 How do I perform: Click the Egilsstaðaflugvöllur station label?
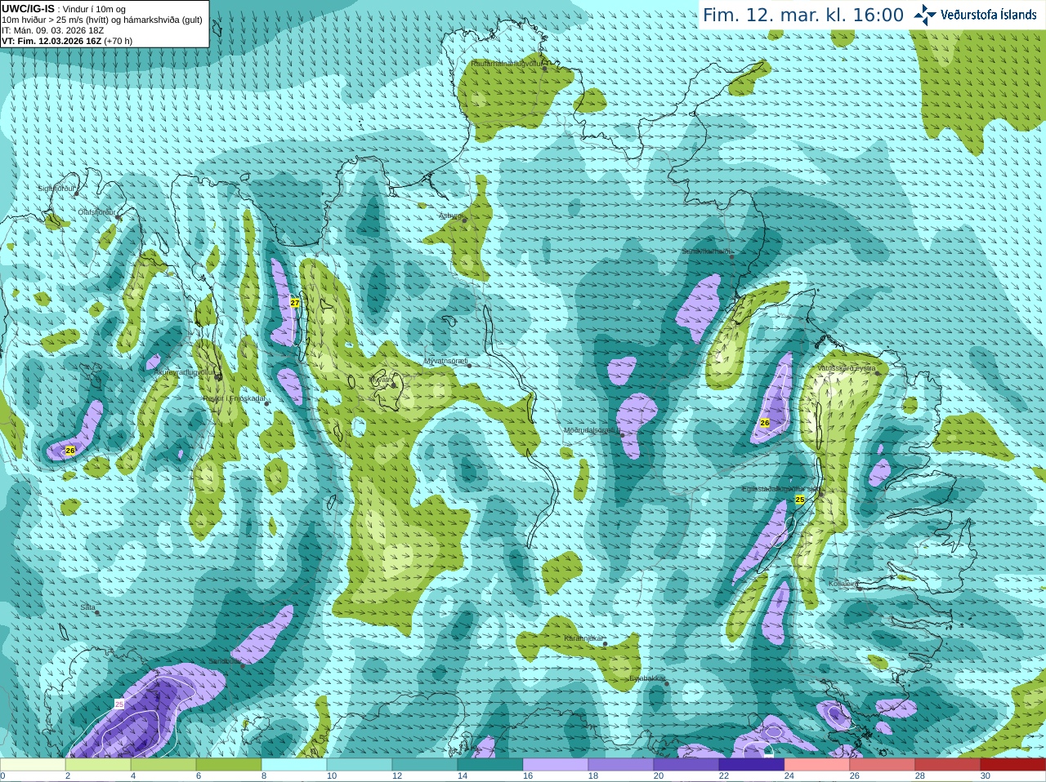pyautogui.click(x=782, y=489)
